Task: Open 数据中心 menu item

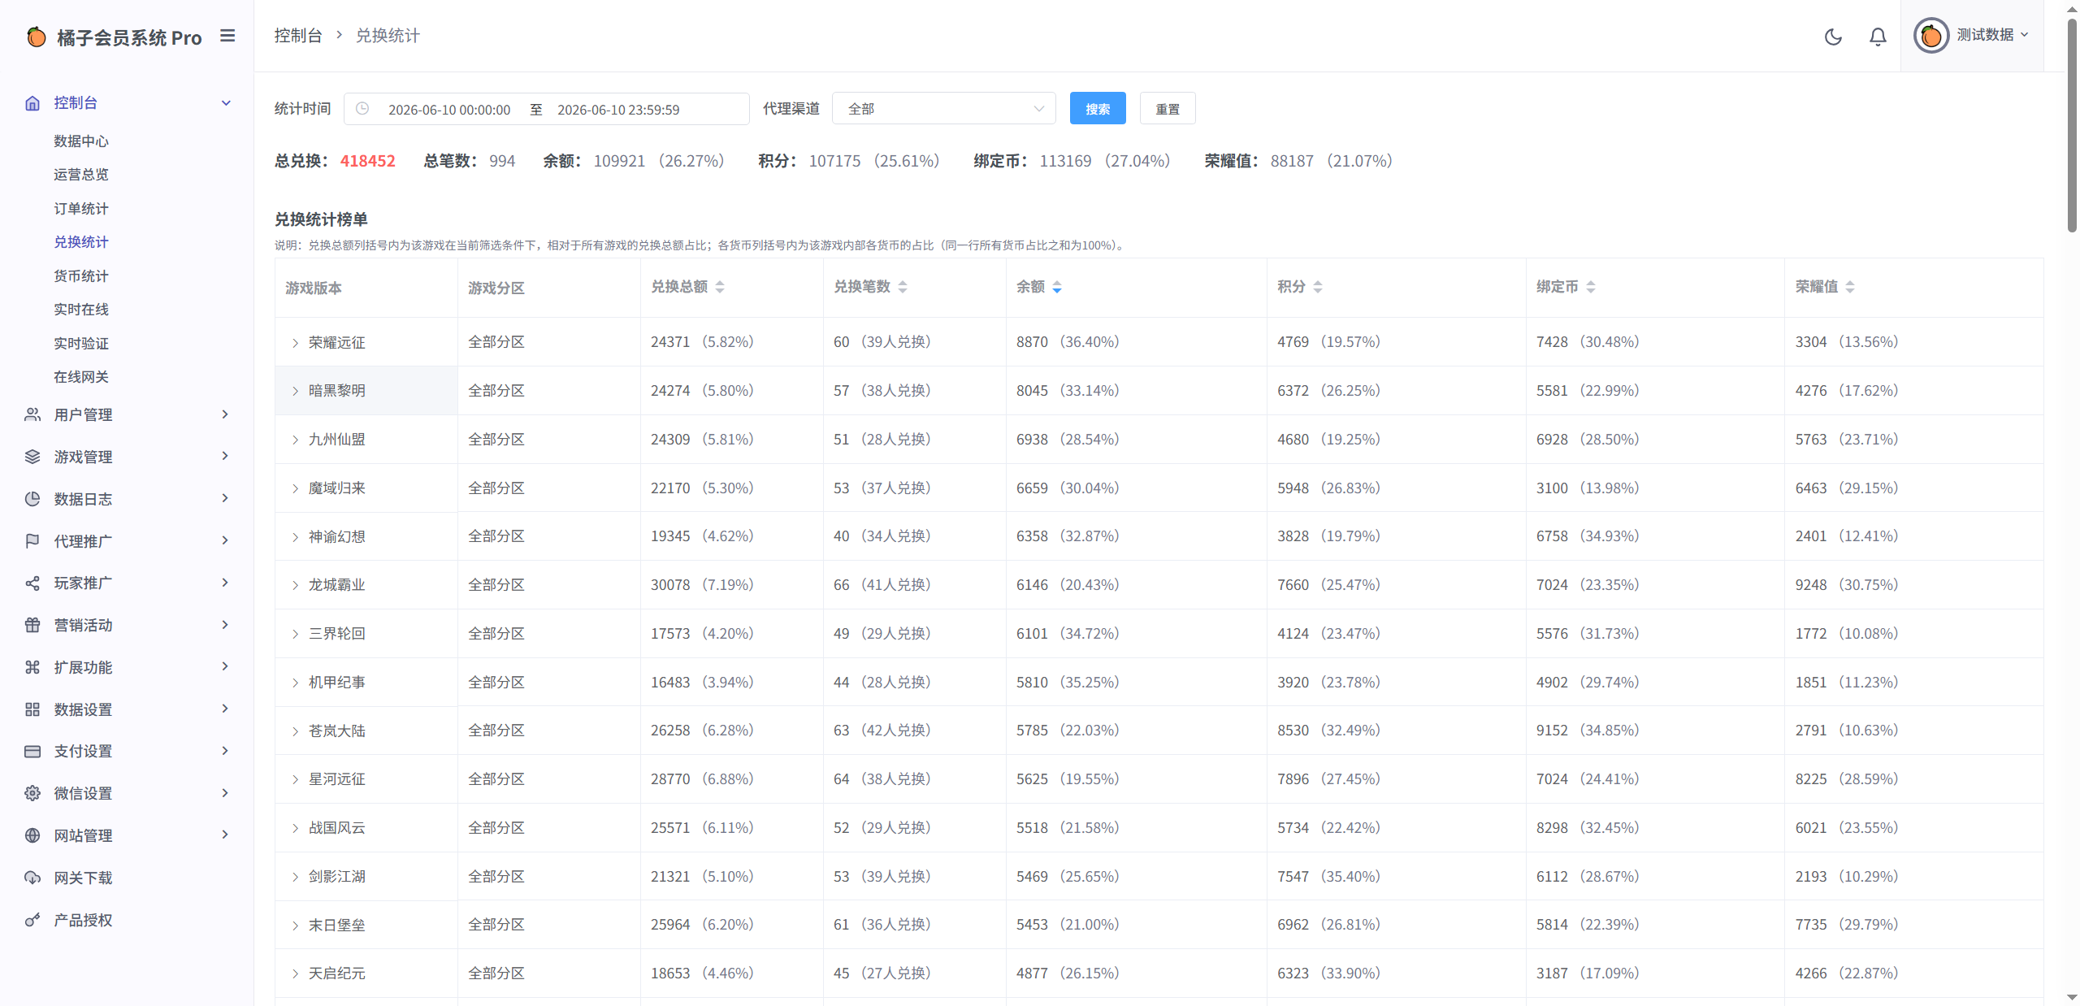Action: 81,141
